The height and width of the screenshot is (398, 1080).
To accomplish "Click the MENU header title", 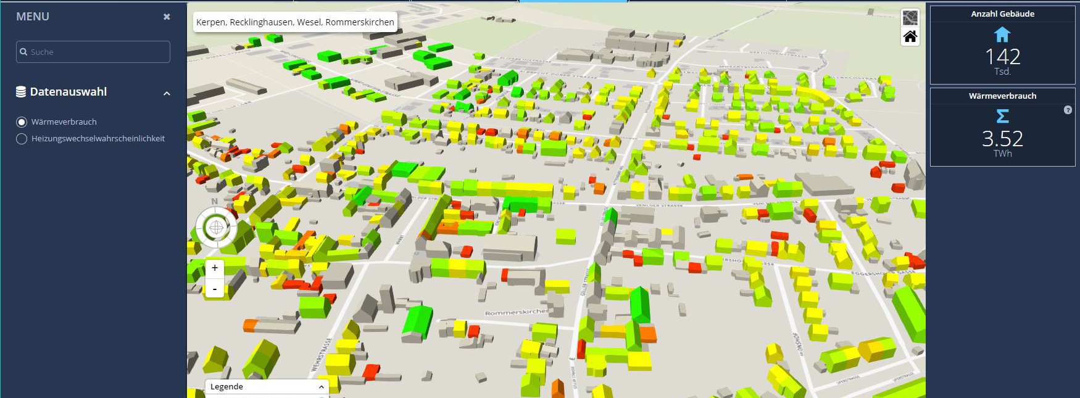I will [x=33, y=17].
